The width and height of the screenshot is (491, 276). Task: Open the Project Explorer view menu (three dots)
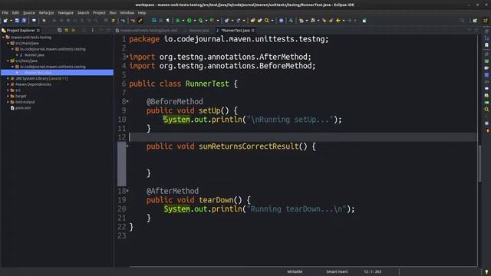tap(92, 31)
